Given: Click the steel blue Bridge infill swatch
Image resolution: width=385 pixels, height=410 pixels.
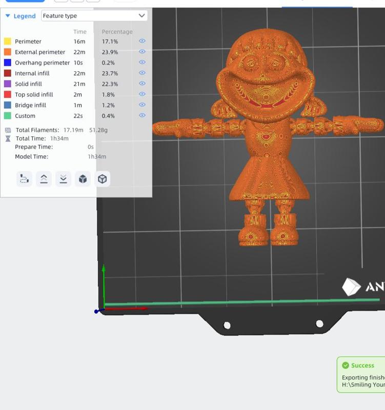Looking at the screenshot, I should click(8, 105).
